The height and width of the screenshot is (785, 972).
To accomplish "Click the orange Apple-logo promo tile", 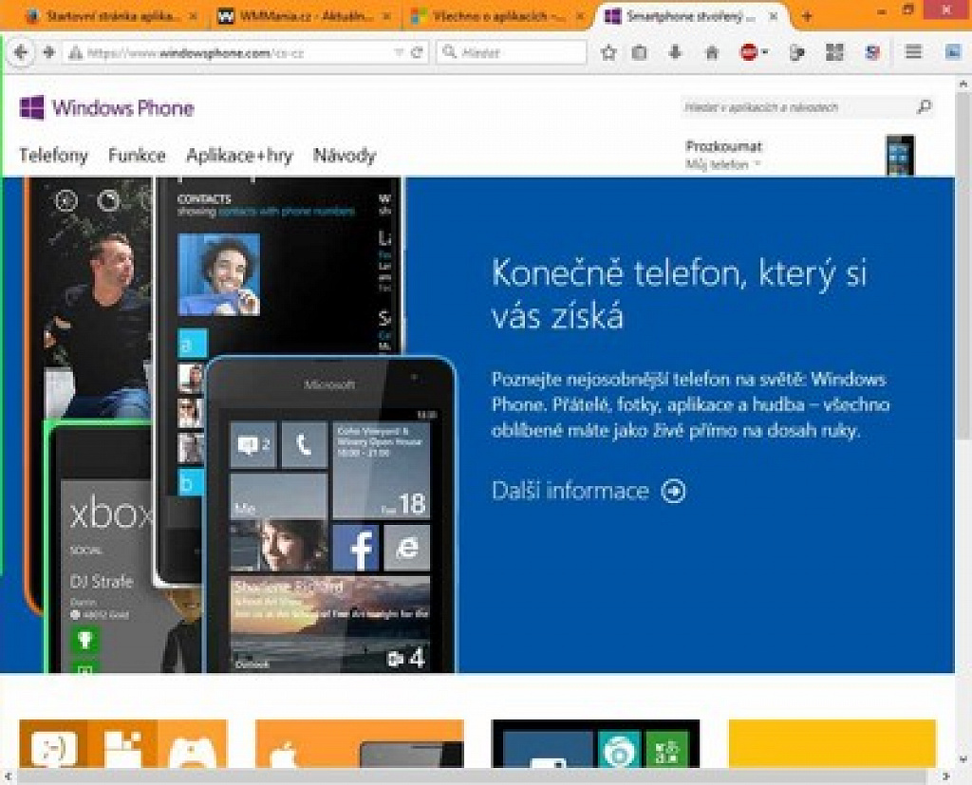I will pyautogui.click(x=360, y=743).
